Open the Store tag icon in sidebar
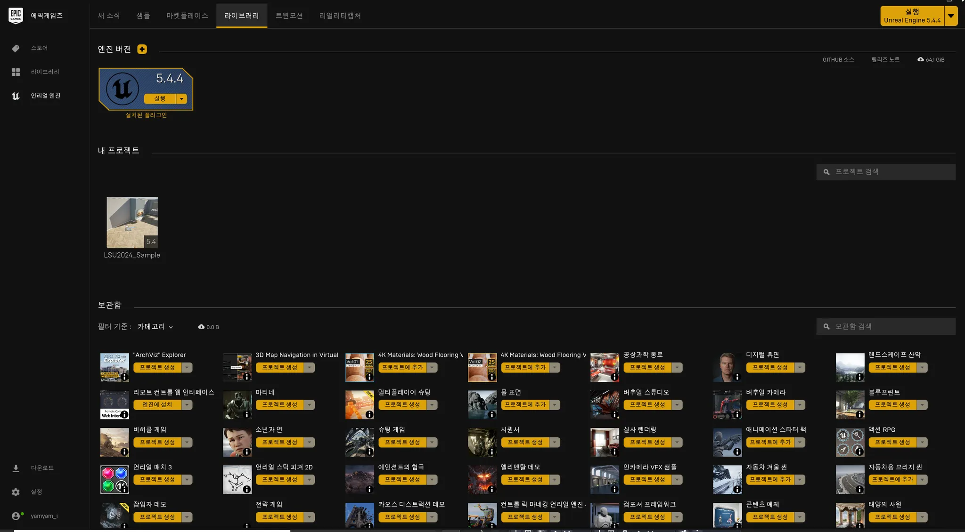The width and height of the screenshot is (965, 532). coord(16,48)
